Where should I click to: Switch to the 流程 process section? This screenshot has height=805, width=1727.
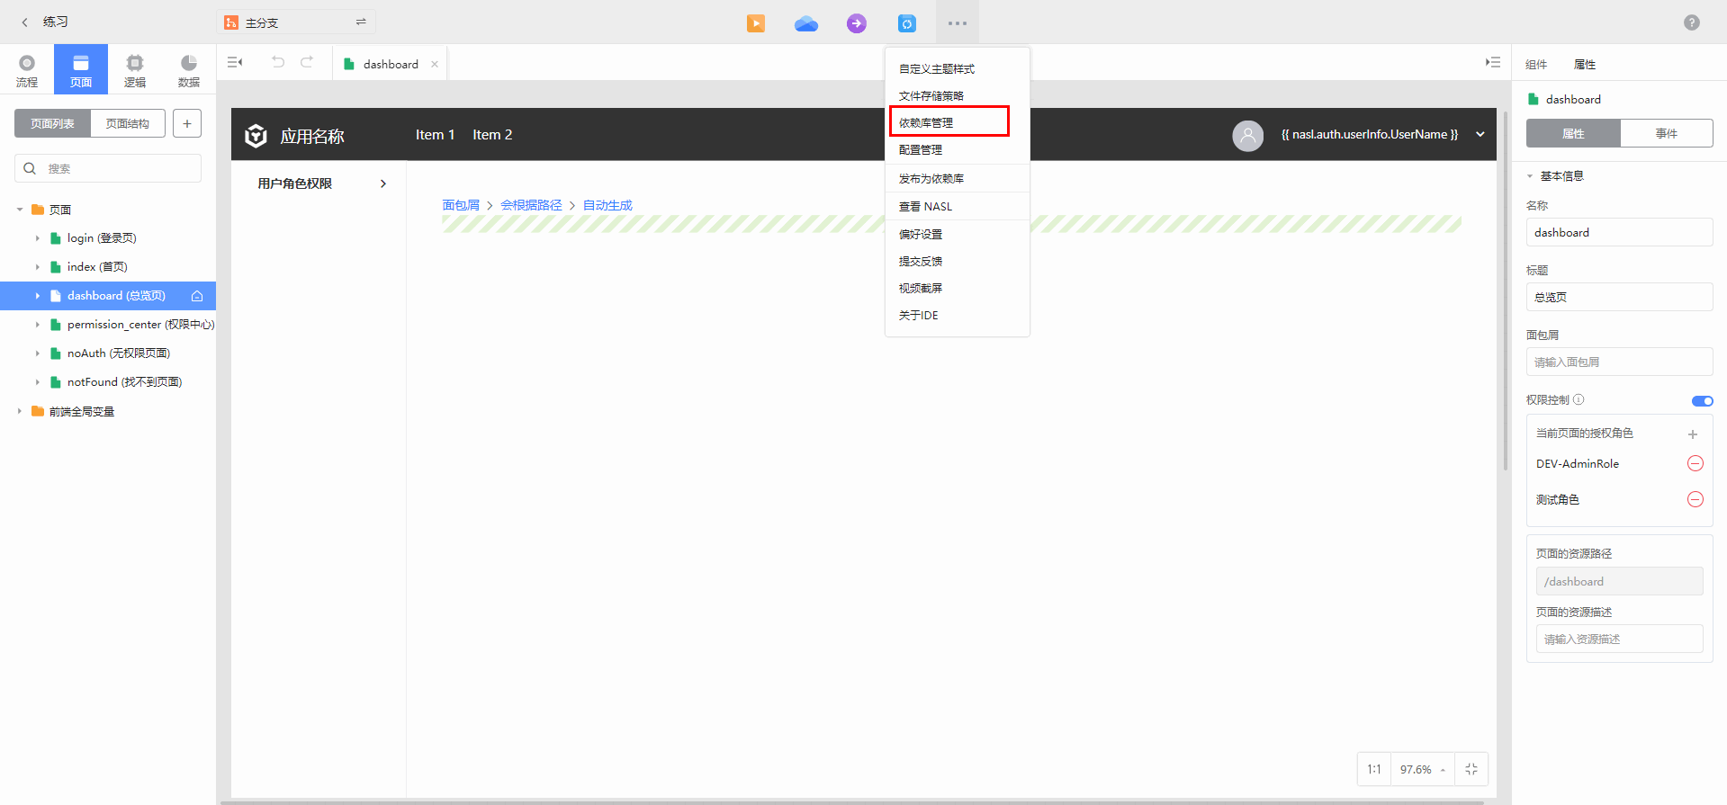[x=27, y=70]
